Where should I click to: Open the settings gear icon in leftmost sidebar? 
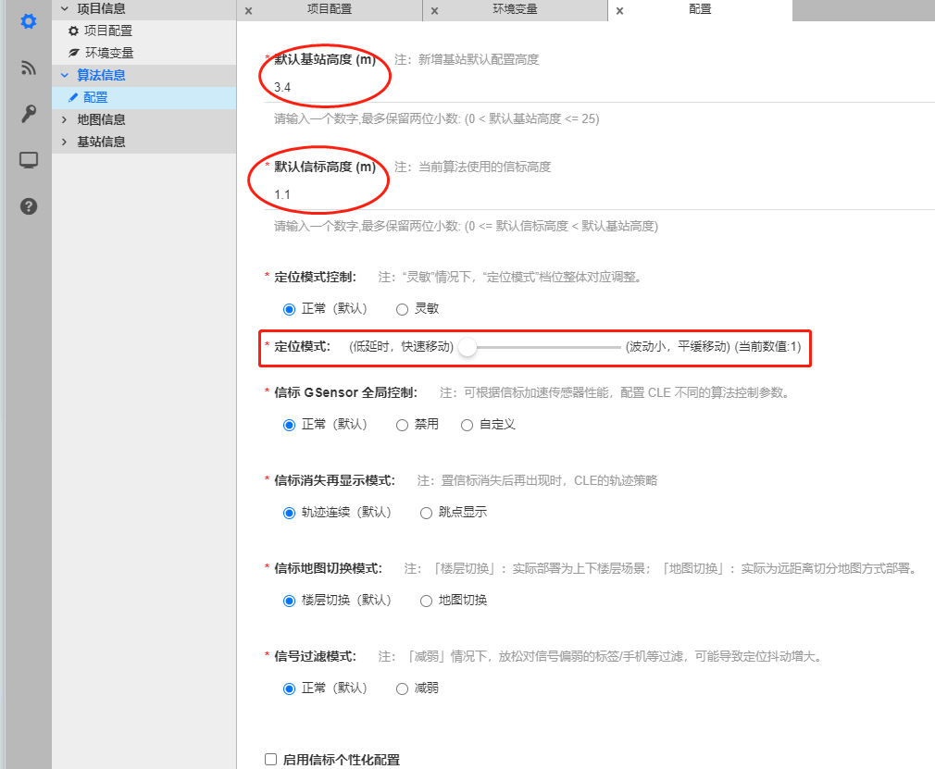pos(27,21)
